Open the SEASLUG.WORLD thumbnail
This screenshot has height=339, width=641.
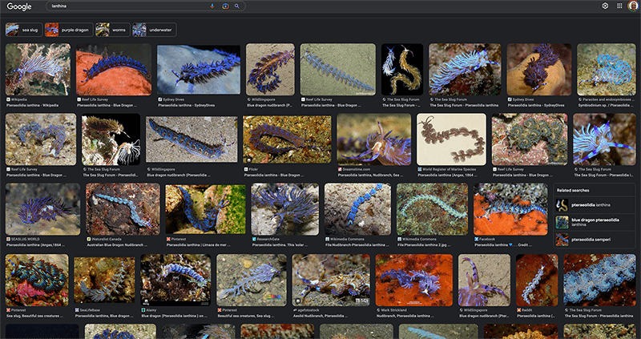pos(43,209)
